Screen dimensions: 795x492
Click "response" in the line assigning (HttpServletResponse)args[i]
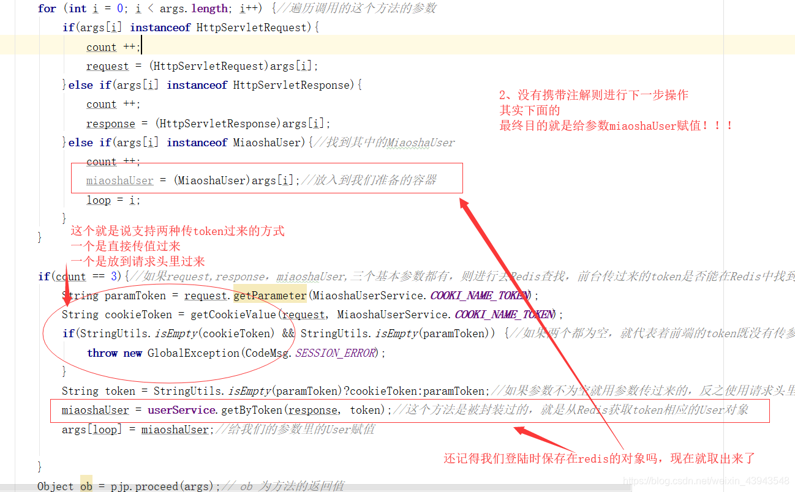click(x=111, y=124)
